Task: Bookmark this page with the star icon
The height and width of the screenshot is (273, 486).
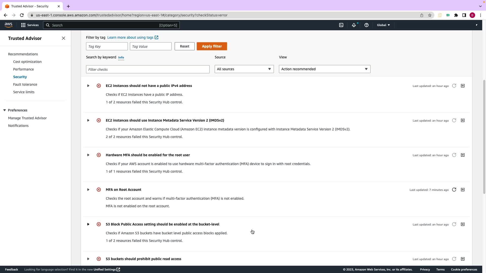Action: click(430, 15)
